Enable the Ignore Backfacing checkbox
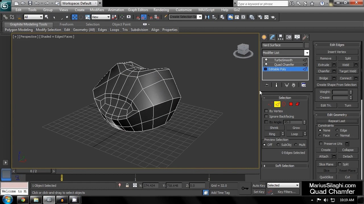This screenshot has width=364, height=204. coord(266,116)
